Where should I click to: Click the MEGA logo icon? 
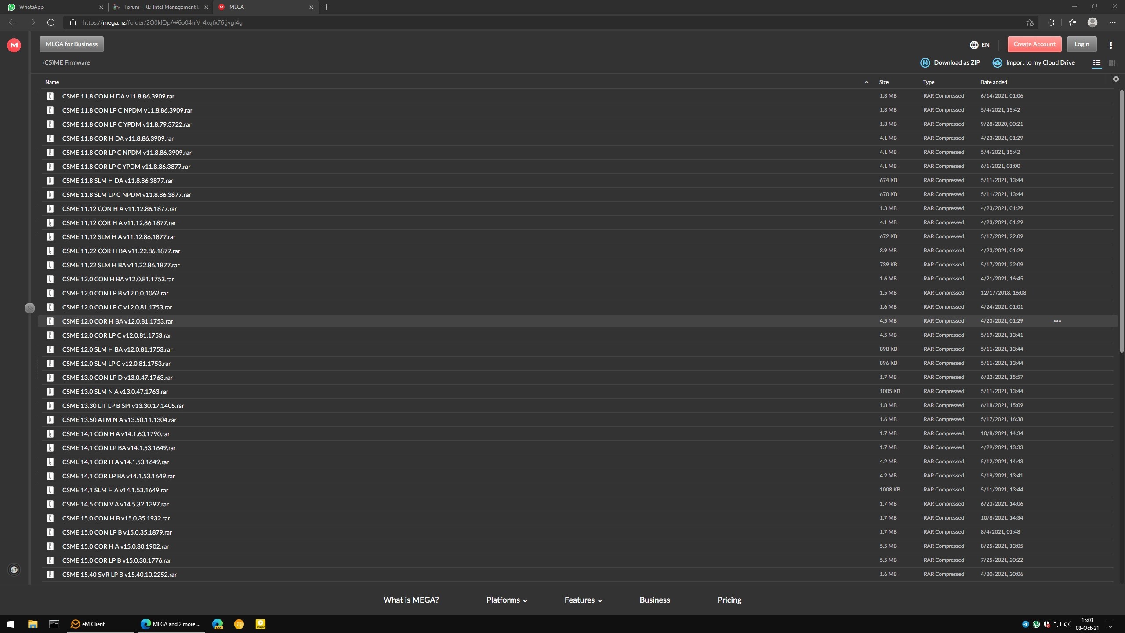14,45
